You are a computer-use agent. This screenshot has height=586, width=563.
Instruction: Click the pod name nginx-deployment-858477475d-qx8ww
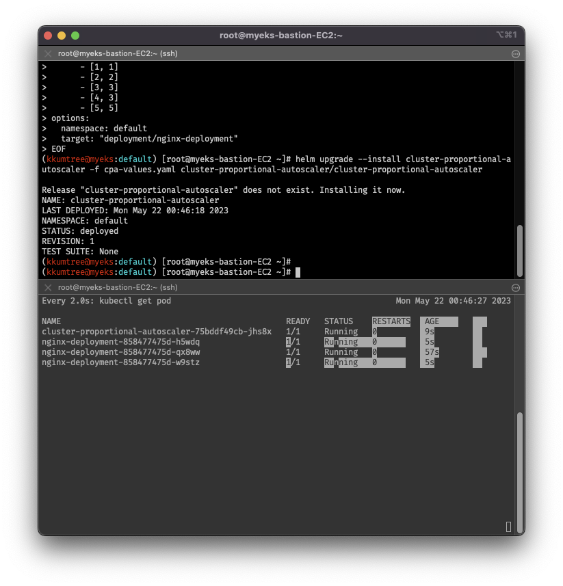121,352
